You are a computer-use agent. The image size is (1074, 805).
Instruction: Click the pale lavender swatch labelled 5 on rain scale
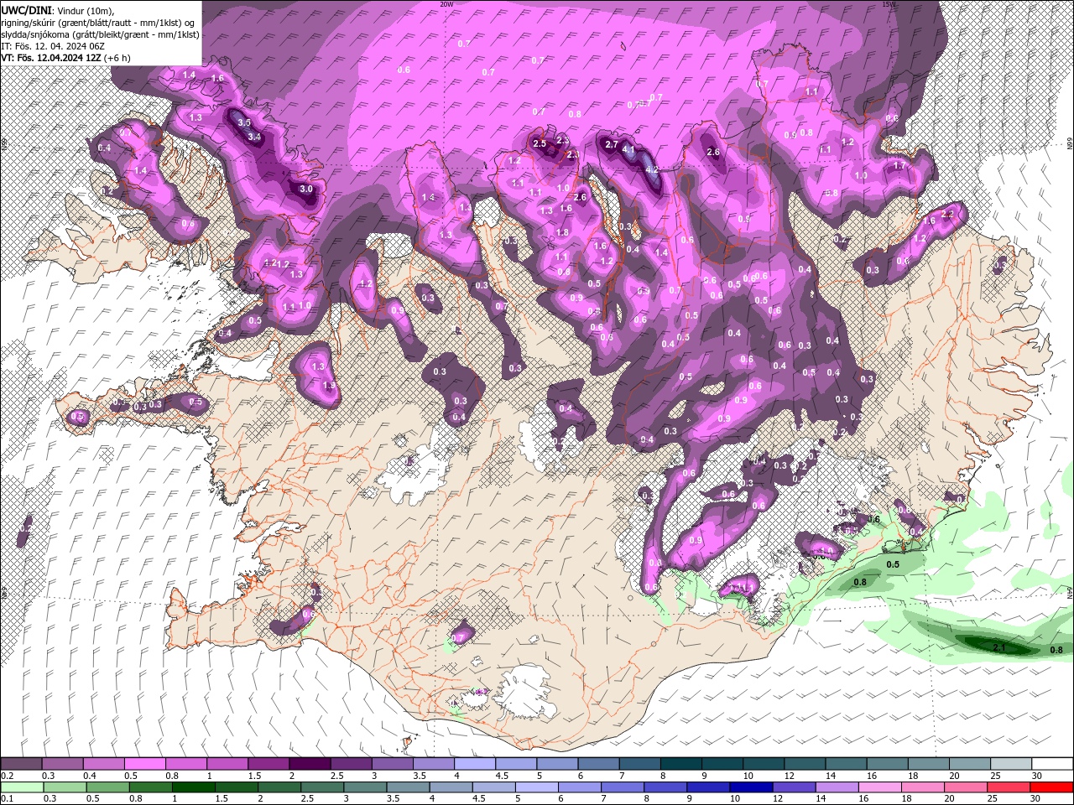point(537,787)
